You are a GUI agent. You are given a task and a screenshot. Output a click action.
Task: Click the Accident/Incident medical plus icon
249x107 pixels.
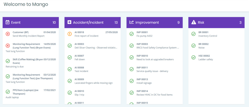(70, 22)
